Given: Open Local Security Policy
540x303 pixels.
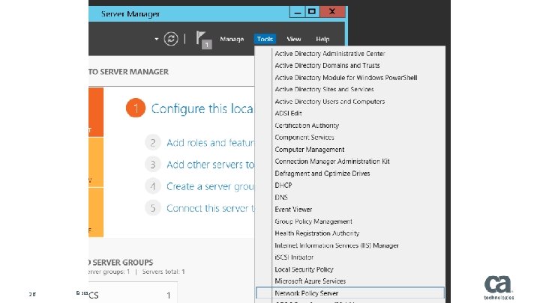Looking at the screenshot, I should pyautogui.click(x=304, y=269).
